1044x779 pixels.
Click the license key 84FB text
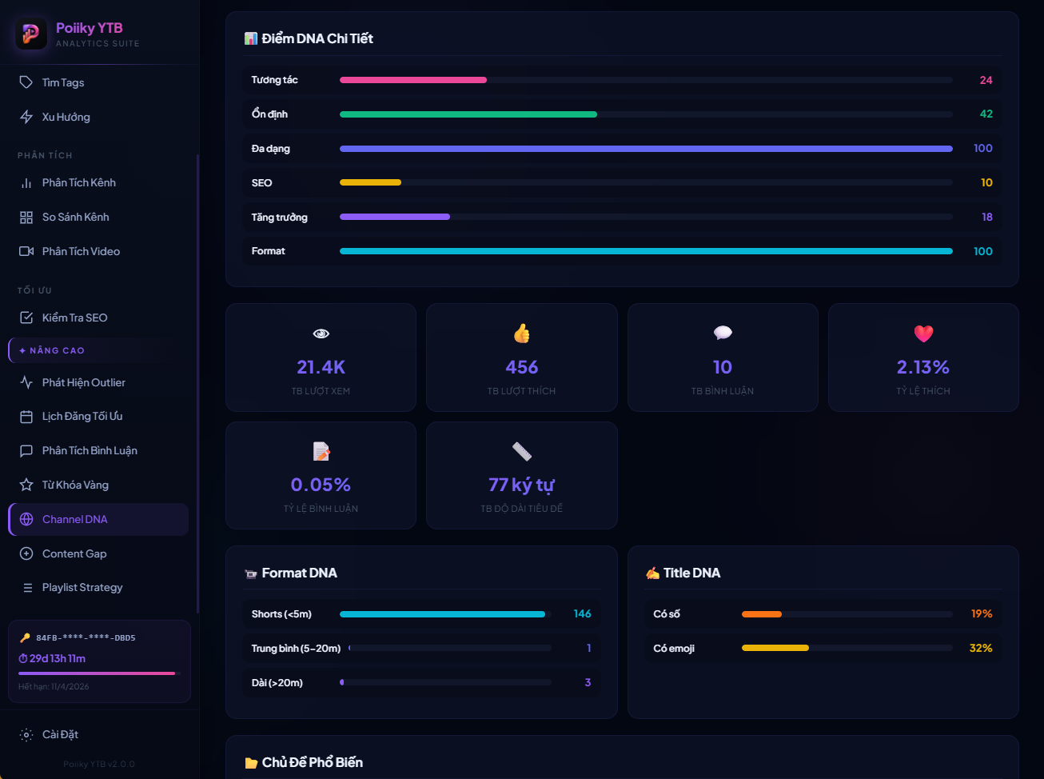coord(86,638)
